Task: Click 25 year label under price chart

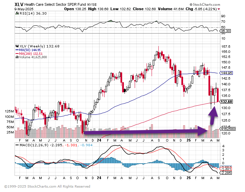Action: pyautogui.click(x=189, y=140)
